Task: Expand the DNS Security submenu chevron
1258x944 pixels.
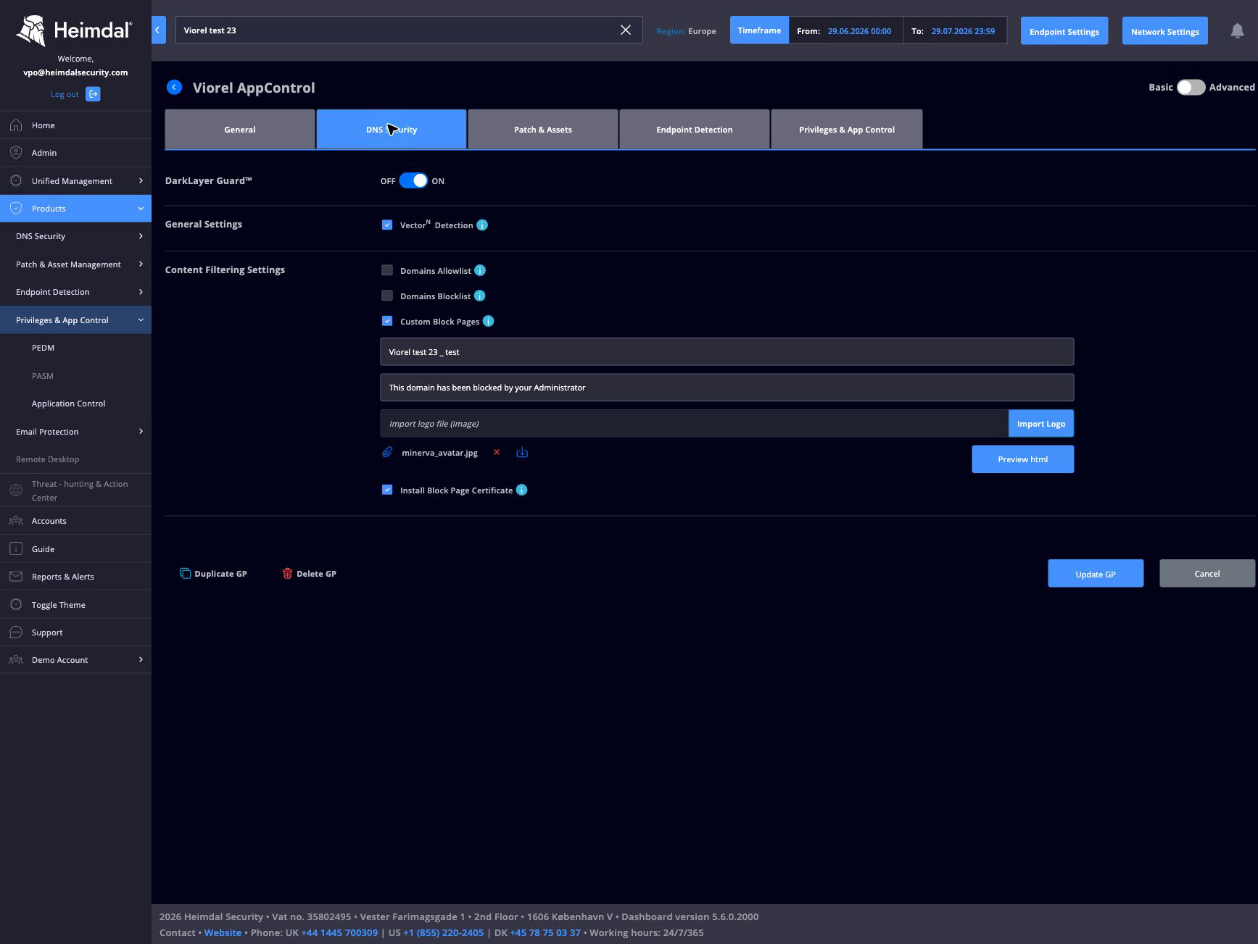Action: pyautogui.click(x=141, y=236)
